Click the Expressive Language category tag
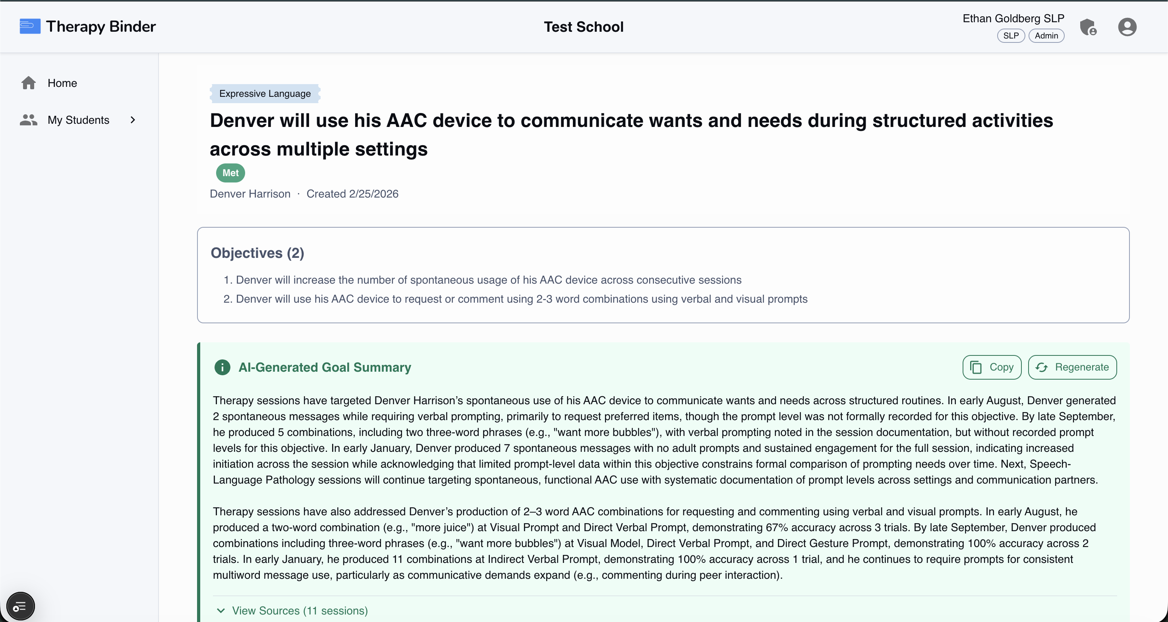This screenshot has width=1168, height=622. click(265, 93)
